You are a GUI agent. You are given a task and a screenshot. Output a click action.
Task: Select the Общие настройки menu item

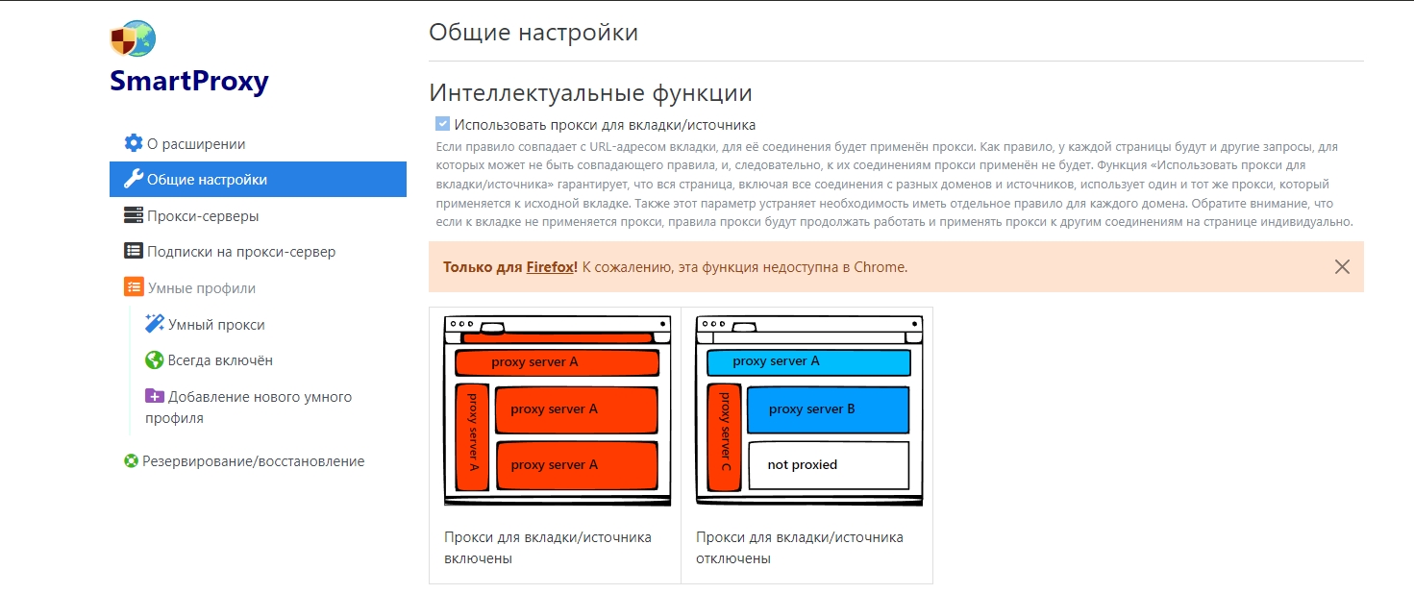pyautogui.click(x=258, y=180)
